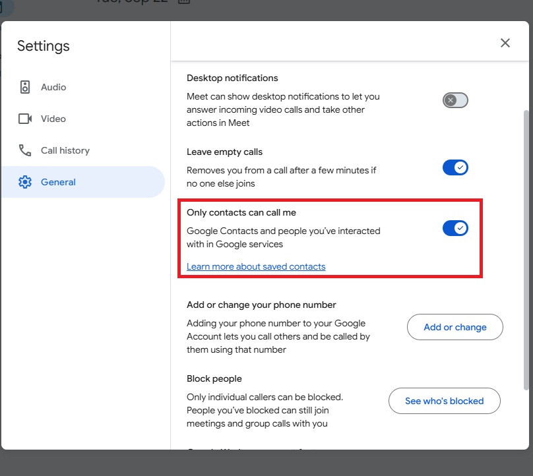Click Only contacts can call me heading
Viewport: 533px width, 476px height.
pyautogui.click(x=241, y=212)
